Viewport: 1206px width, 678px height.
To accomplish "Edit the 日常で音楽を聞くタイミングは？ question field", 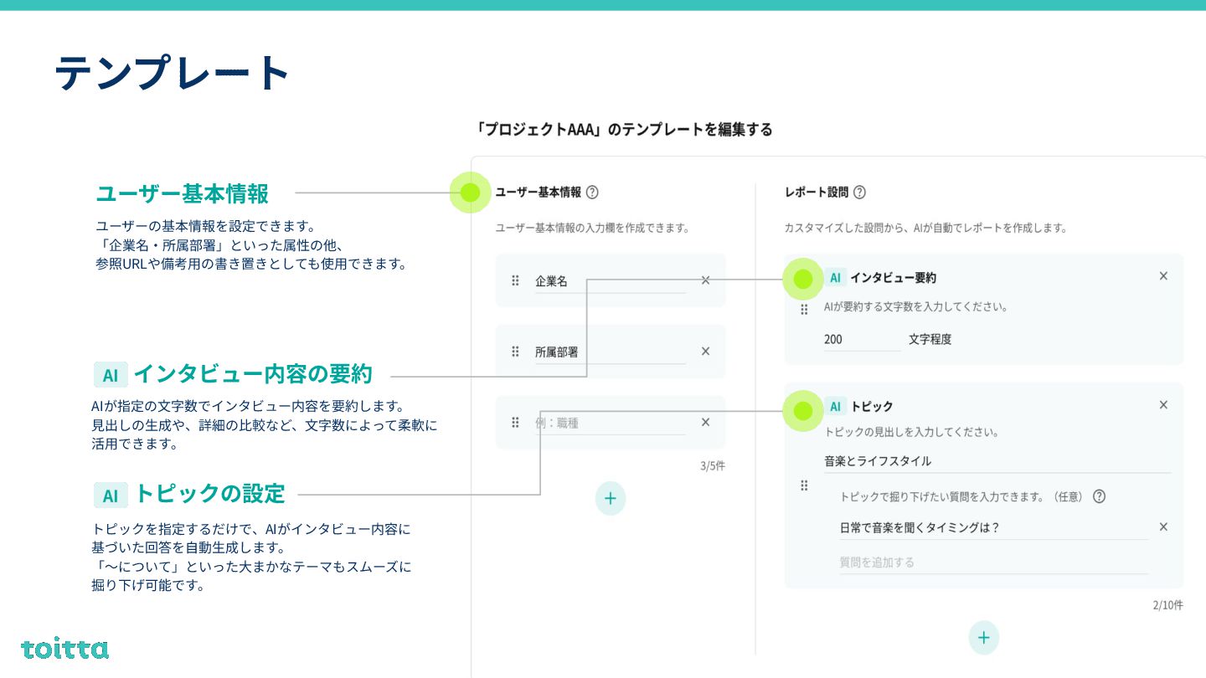I will [x=993, y=528].
